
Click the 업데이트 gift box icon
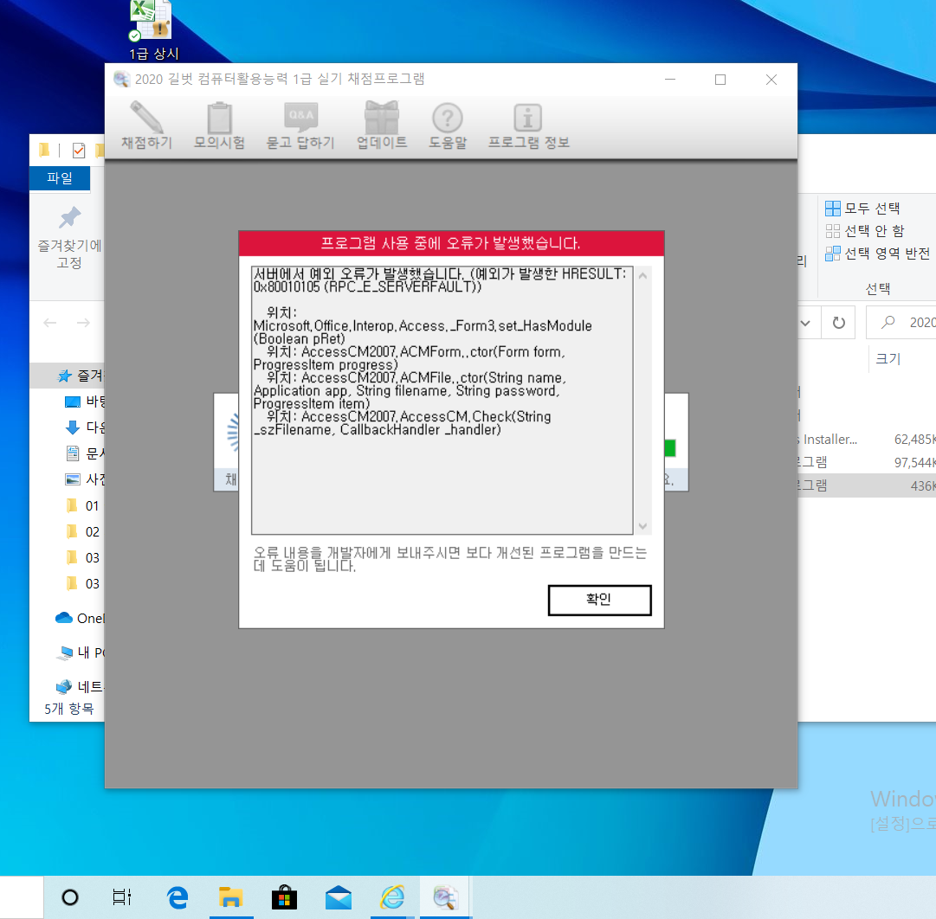382,119
